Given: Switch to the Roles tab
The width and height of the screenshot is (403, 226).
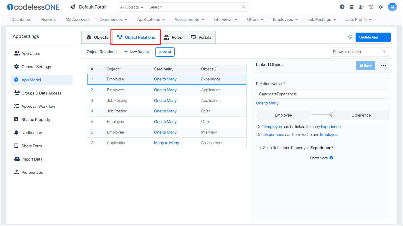Looking at the screenshot, I should 173,37.
